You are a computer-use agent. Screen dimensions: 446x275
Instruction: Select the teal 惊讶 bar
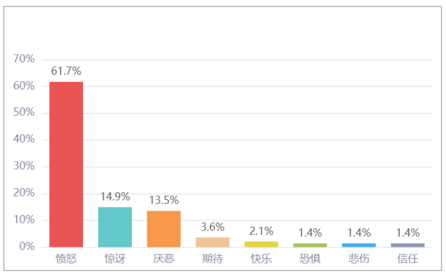pos(115,227)
